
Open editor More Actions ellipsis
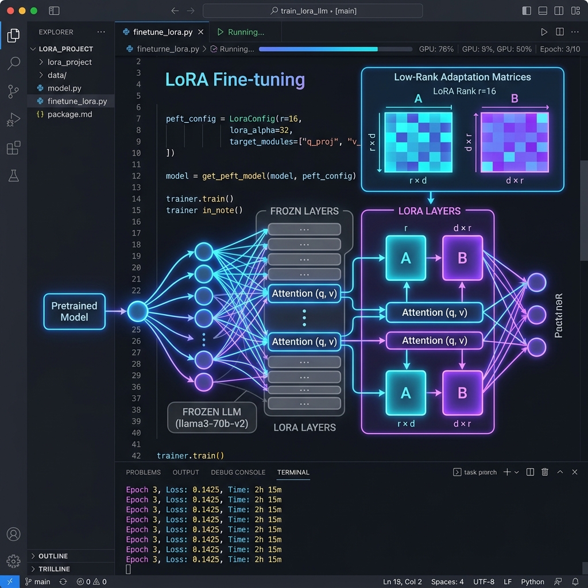tap(575, 32)
